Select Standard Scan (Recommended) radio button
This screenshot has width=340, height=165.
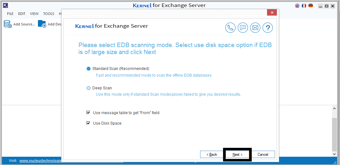[89, 69]
